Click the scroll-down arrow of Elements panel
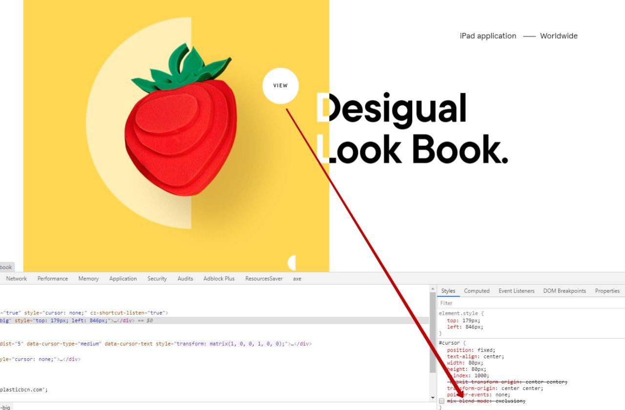625x410 pixels. 432,398
